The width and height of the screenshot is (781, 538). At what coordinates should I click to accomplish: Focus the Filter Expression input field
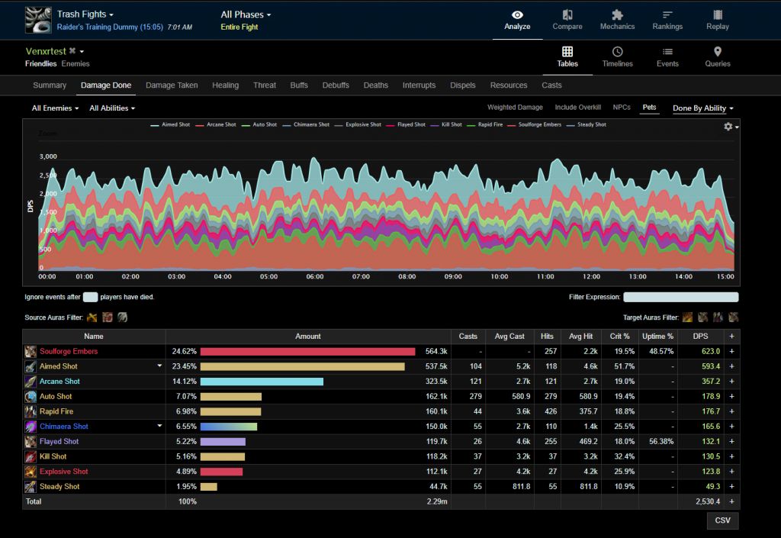pos(681,297)
